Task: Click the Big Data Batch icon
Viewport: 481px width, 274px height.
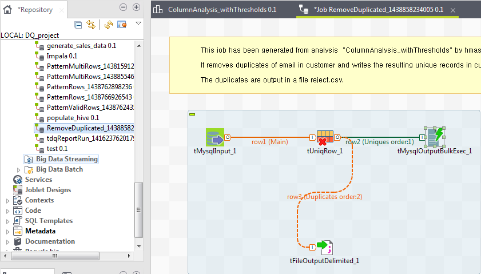Action: click(x=29, y=170)
